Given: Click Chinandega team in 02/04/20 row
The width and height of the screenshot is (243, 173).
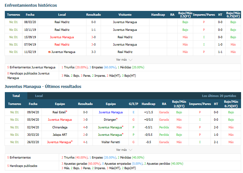Looking at the screenshot, I should click(x=60, y=127).
